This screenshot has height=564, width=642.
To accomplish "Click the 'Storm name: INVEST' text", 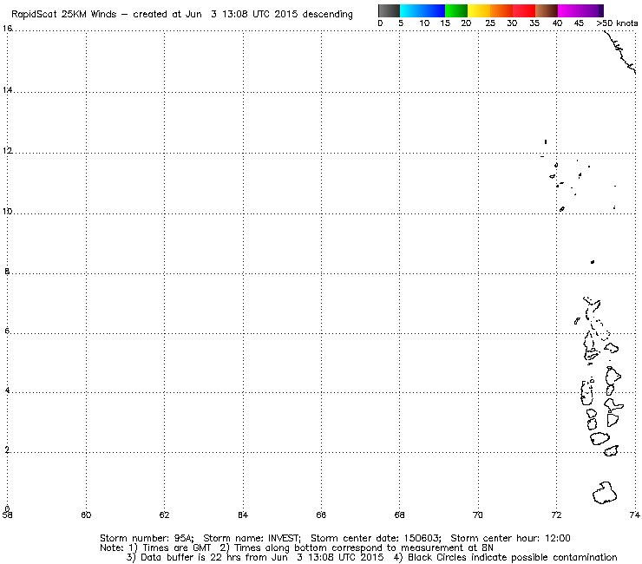I will [252, 538].
